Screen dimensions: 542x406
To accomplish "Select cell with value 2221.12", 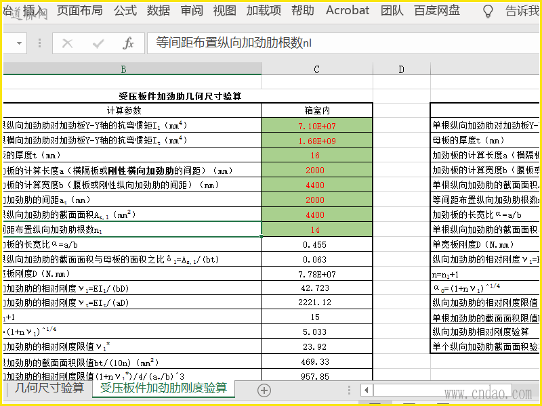I will click(x=317, y=302).
